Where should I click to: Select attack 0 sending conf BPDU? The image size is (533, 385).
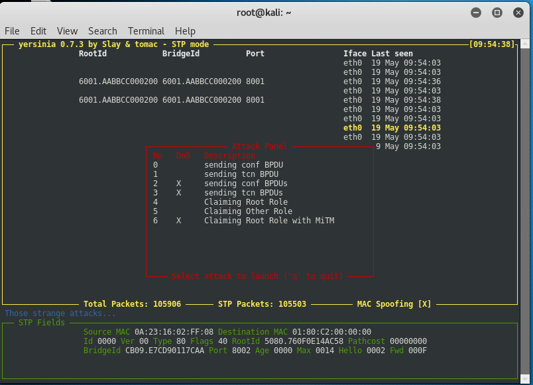click(x=218, y=165)
